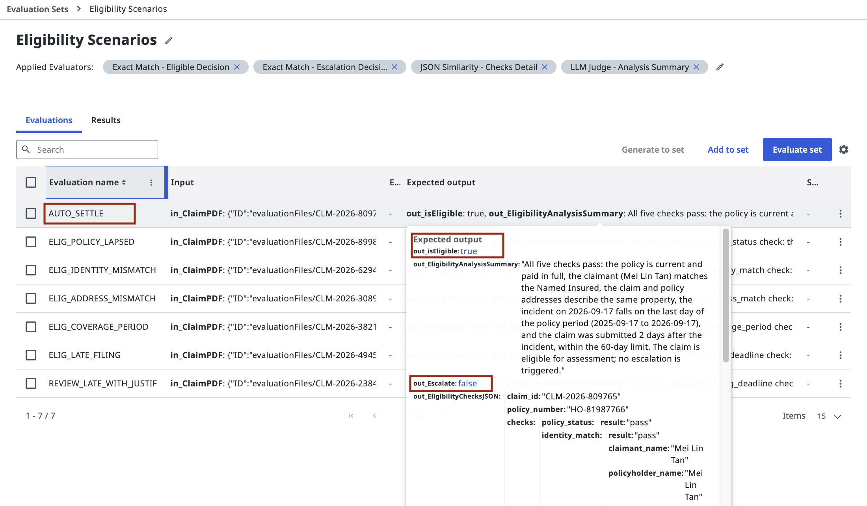The height and width of the screenshot is (506, 867).
Task: Switch to the Evaluations tab
Action: point(49,120)
